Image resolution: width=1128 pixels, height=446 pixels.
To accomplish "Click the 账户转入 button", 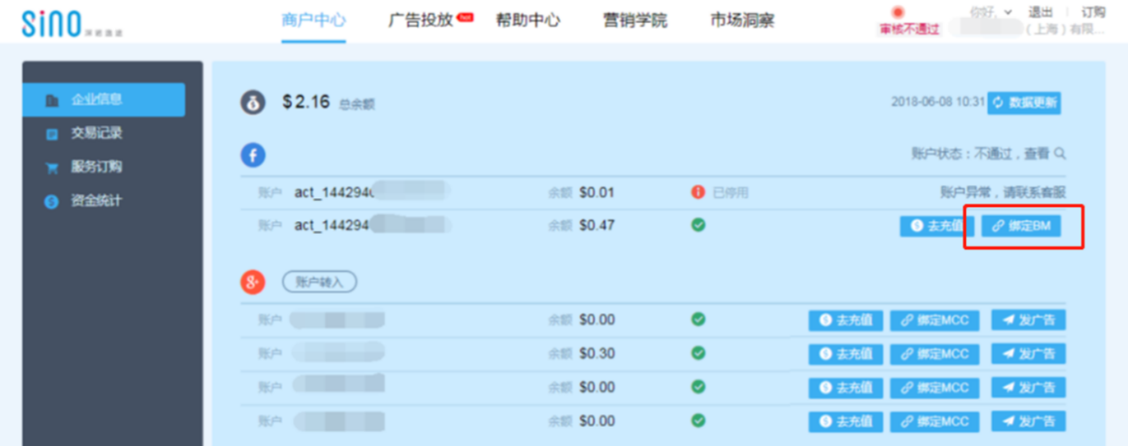I will click(x=319, y=282).
